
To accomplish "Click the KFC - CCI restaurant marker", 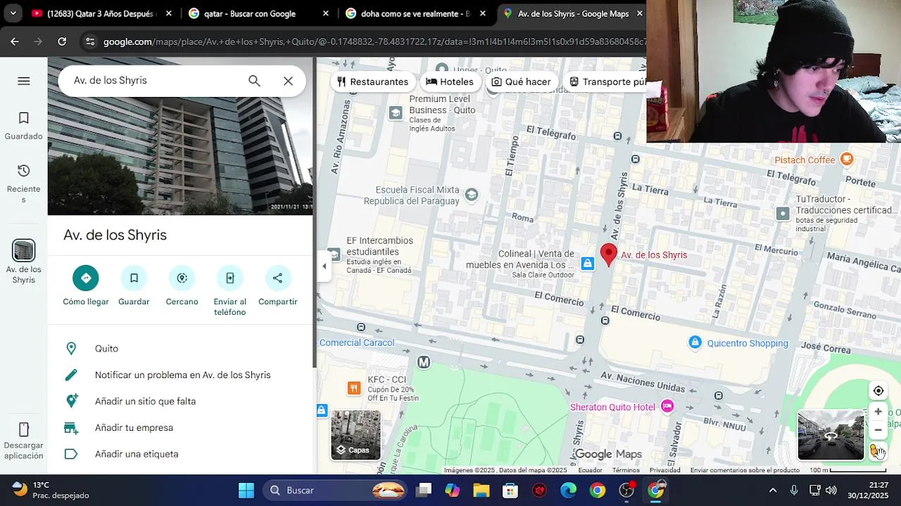I will pos(353,388).
